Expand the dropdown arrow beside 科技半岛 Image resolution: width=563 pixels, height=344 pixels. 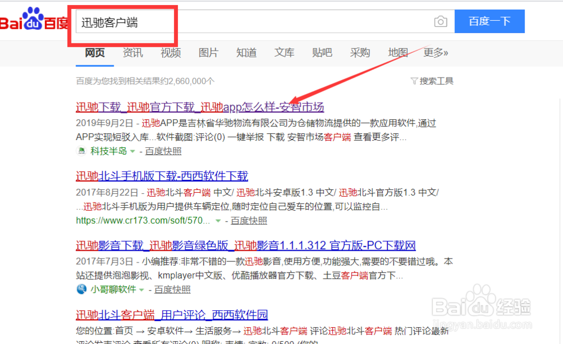(x=132, y=152)
